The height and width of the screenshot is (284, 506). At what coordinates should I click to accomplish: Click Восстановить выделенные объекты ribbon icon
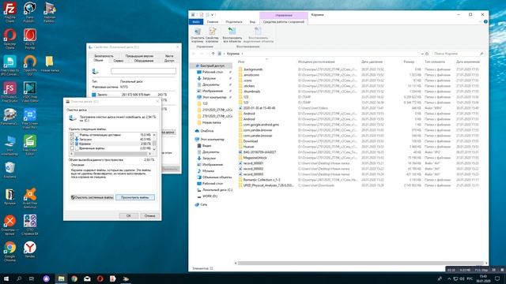[259, 35]
